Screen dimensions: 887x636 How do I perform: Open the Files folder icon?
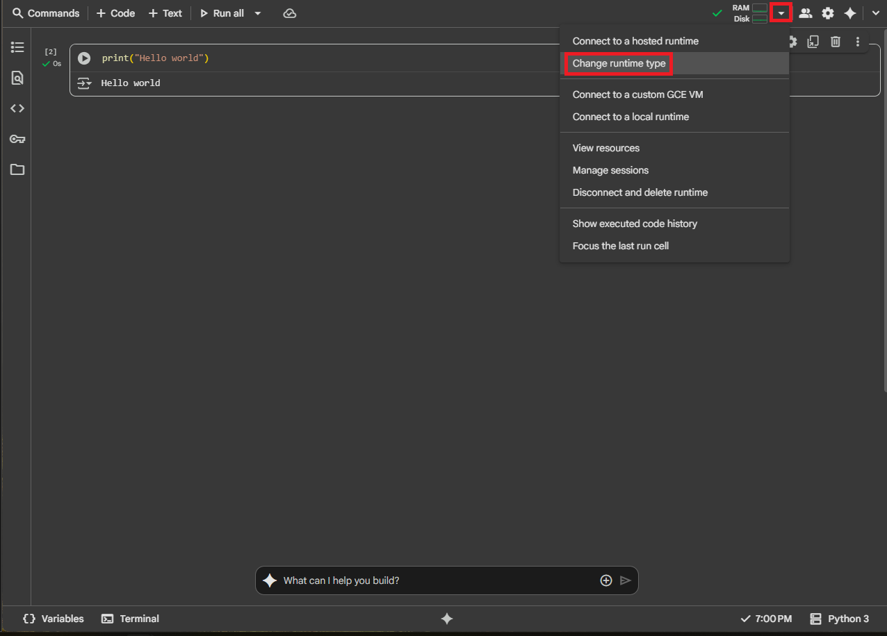tap(17, 169)
